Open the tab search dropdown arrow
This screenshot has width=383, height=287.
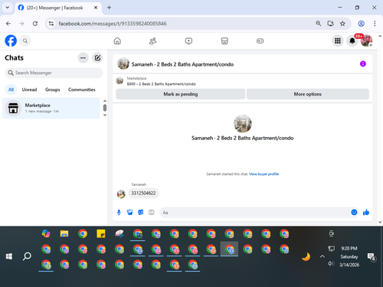[x=8, y=8]
